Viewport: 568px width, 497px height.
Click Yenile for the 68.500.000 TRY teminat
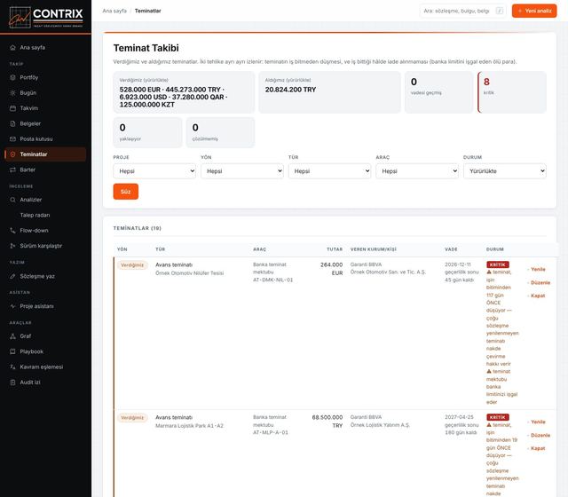538,422
